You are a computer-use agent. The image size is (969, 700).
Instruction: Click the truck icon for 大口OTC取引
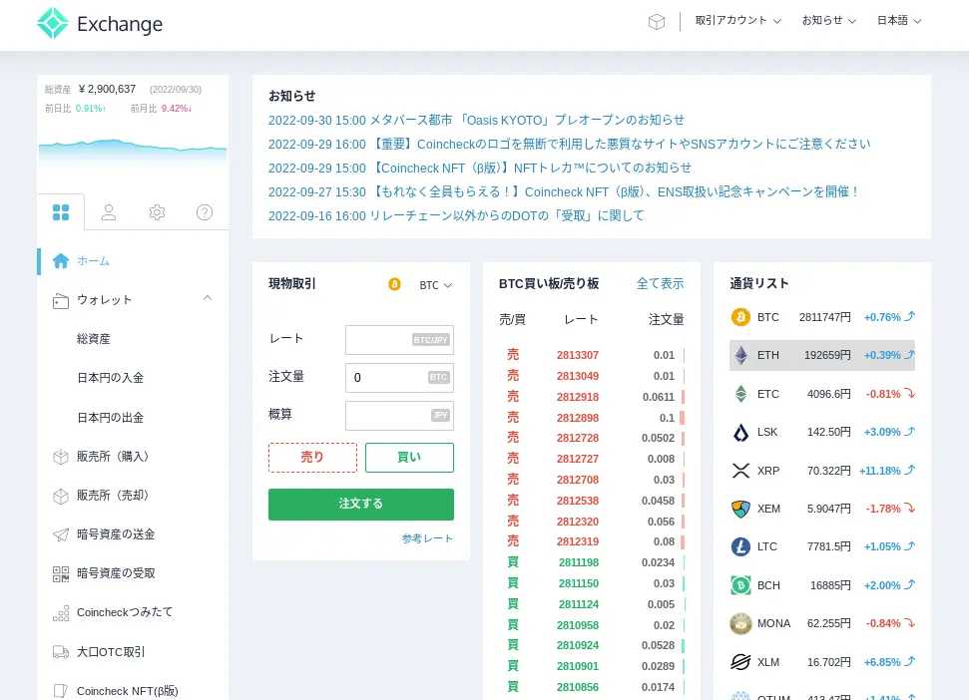pos(61,652)
